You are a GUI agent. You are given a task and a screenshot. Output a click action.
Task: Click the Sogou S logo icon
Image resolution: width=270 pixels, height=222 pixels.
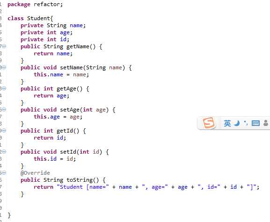pyautogui.click(x=209, y=123)
